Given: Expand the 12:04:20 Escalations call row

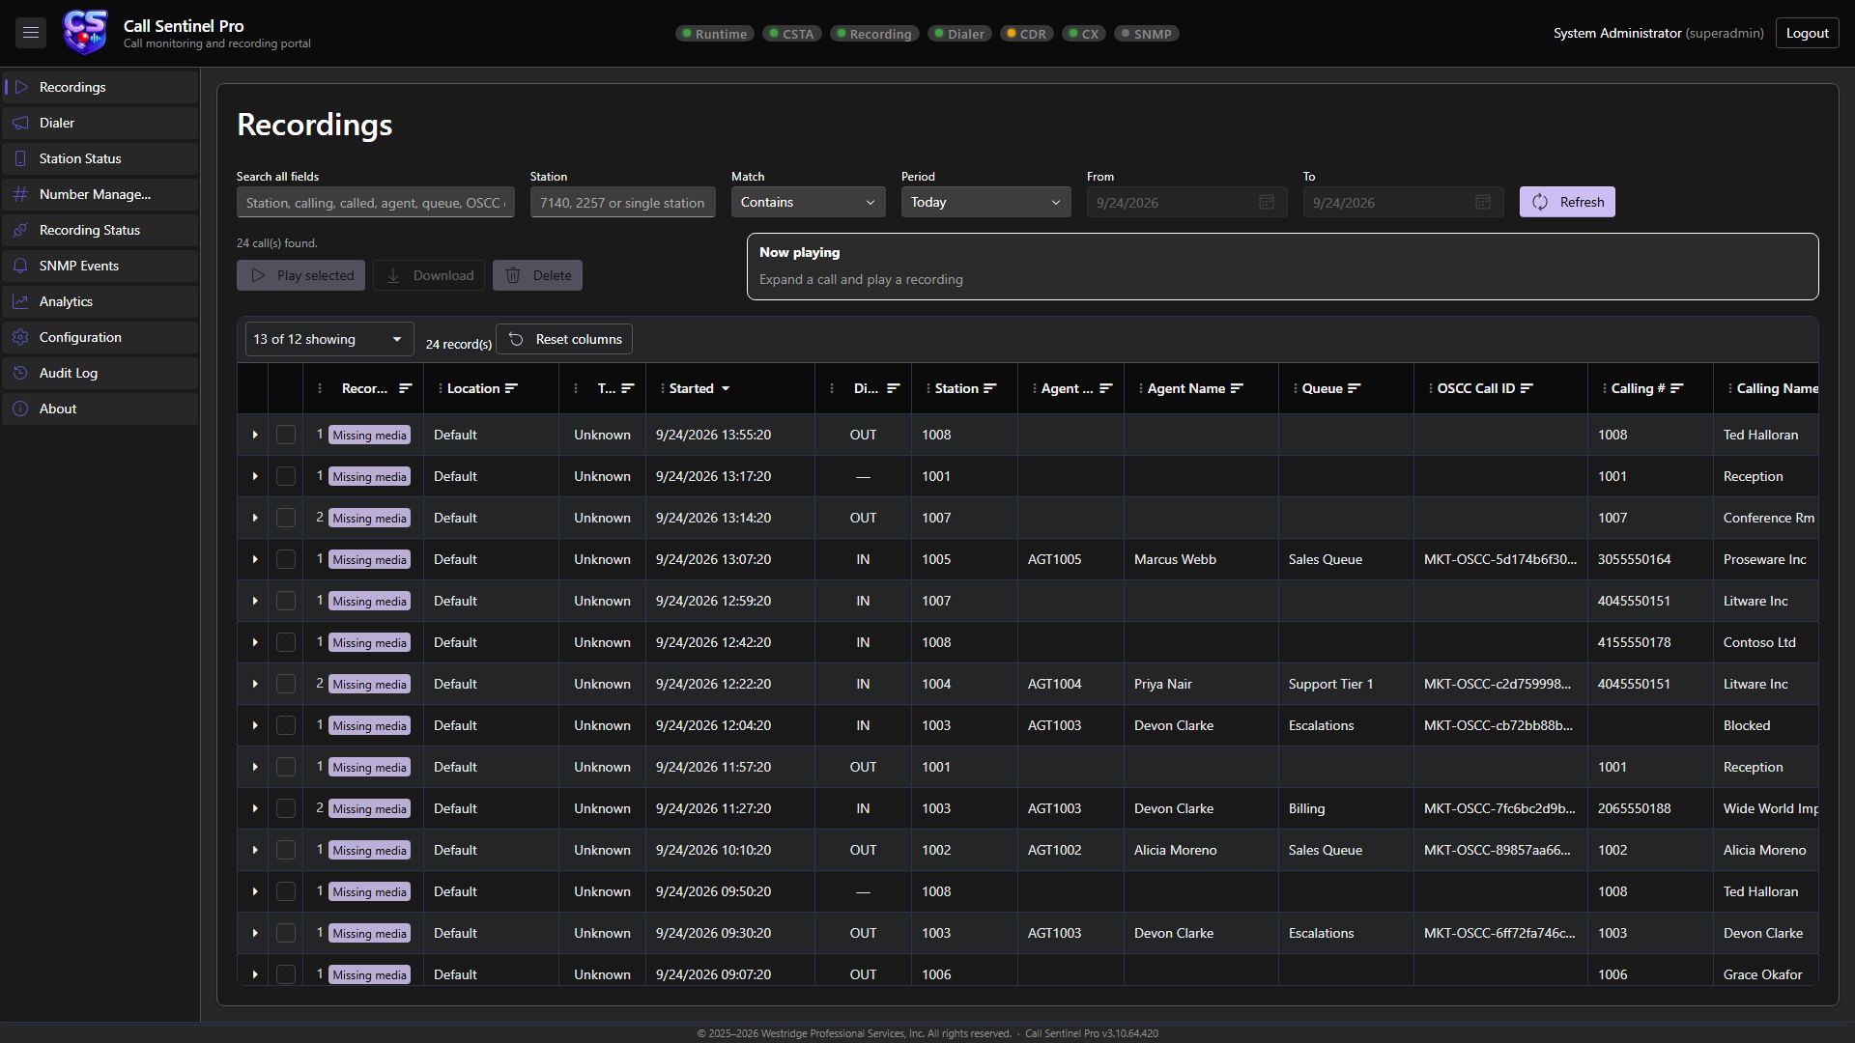Looking at the screenshot, I should 255,726.
